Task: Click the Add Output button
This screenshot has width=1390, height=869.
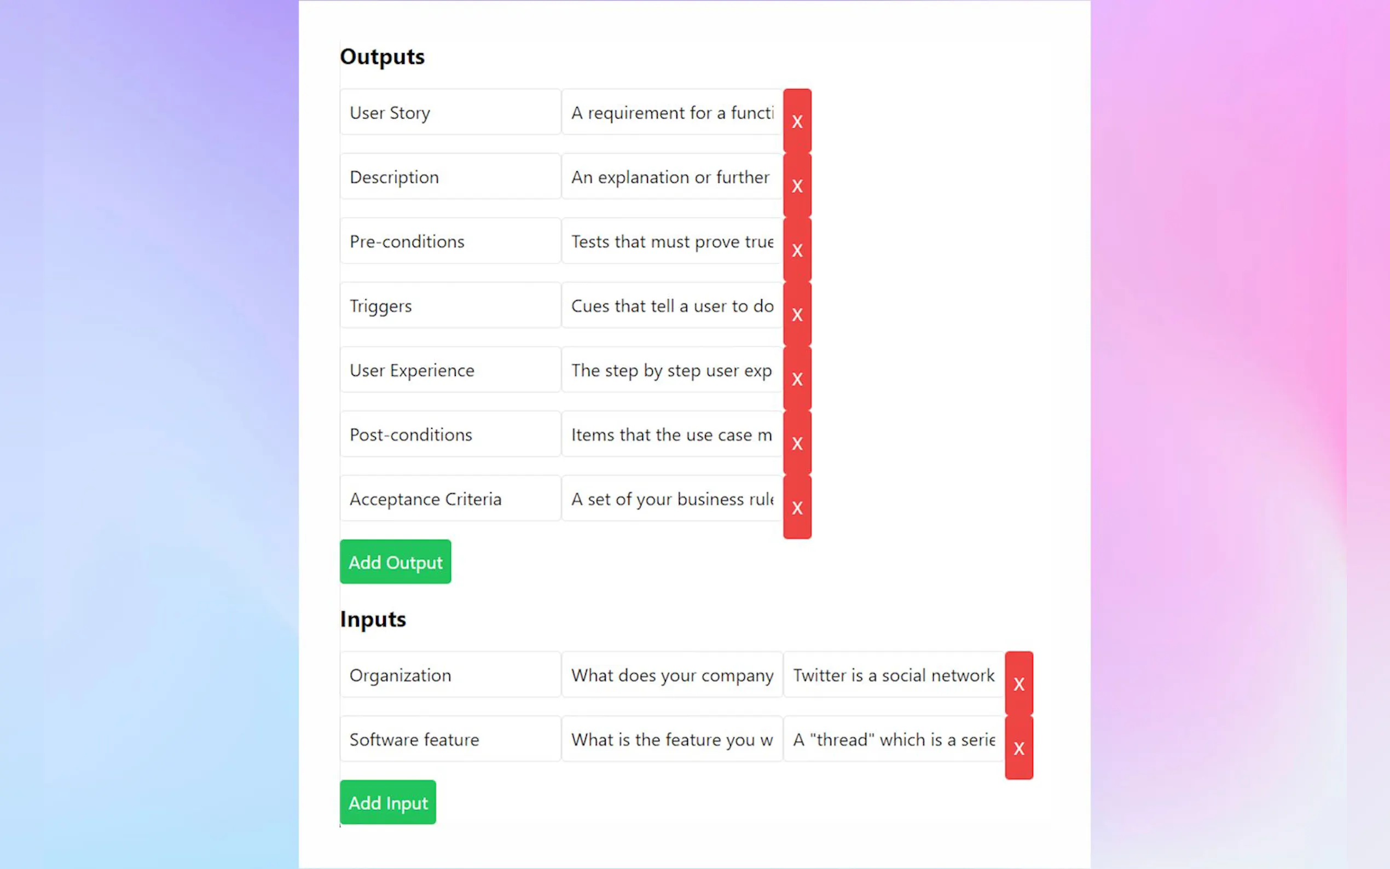Action: pos(395,561)
